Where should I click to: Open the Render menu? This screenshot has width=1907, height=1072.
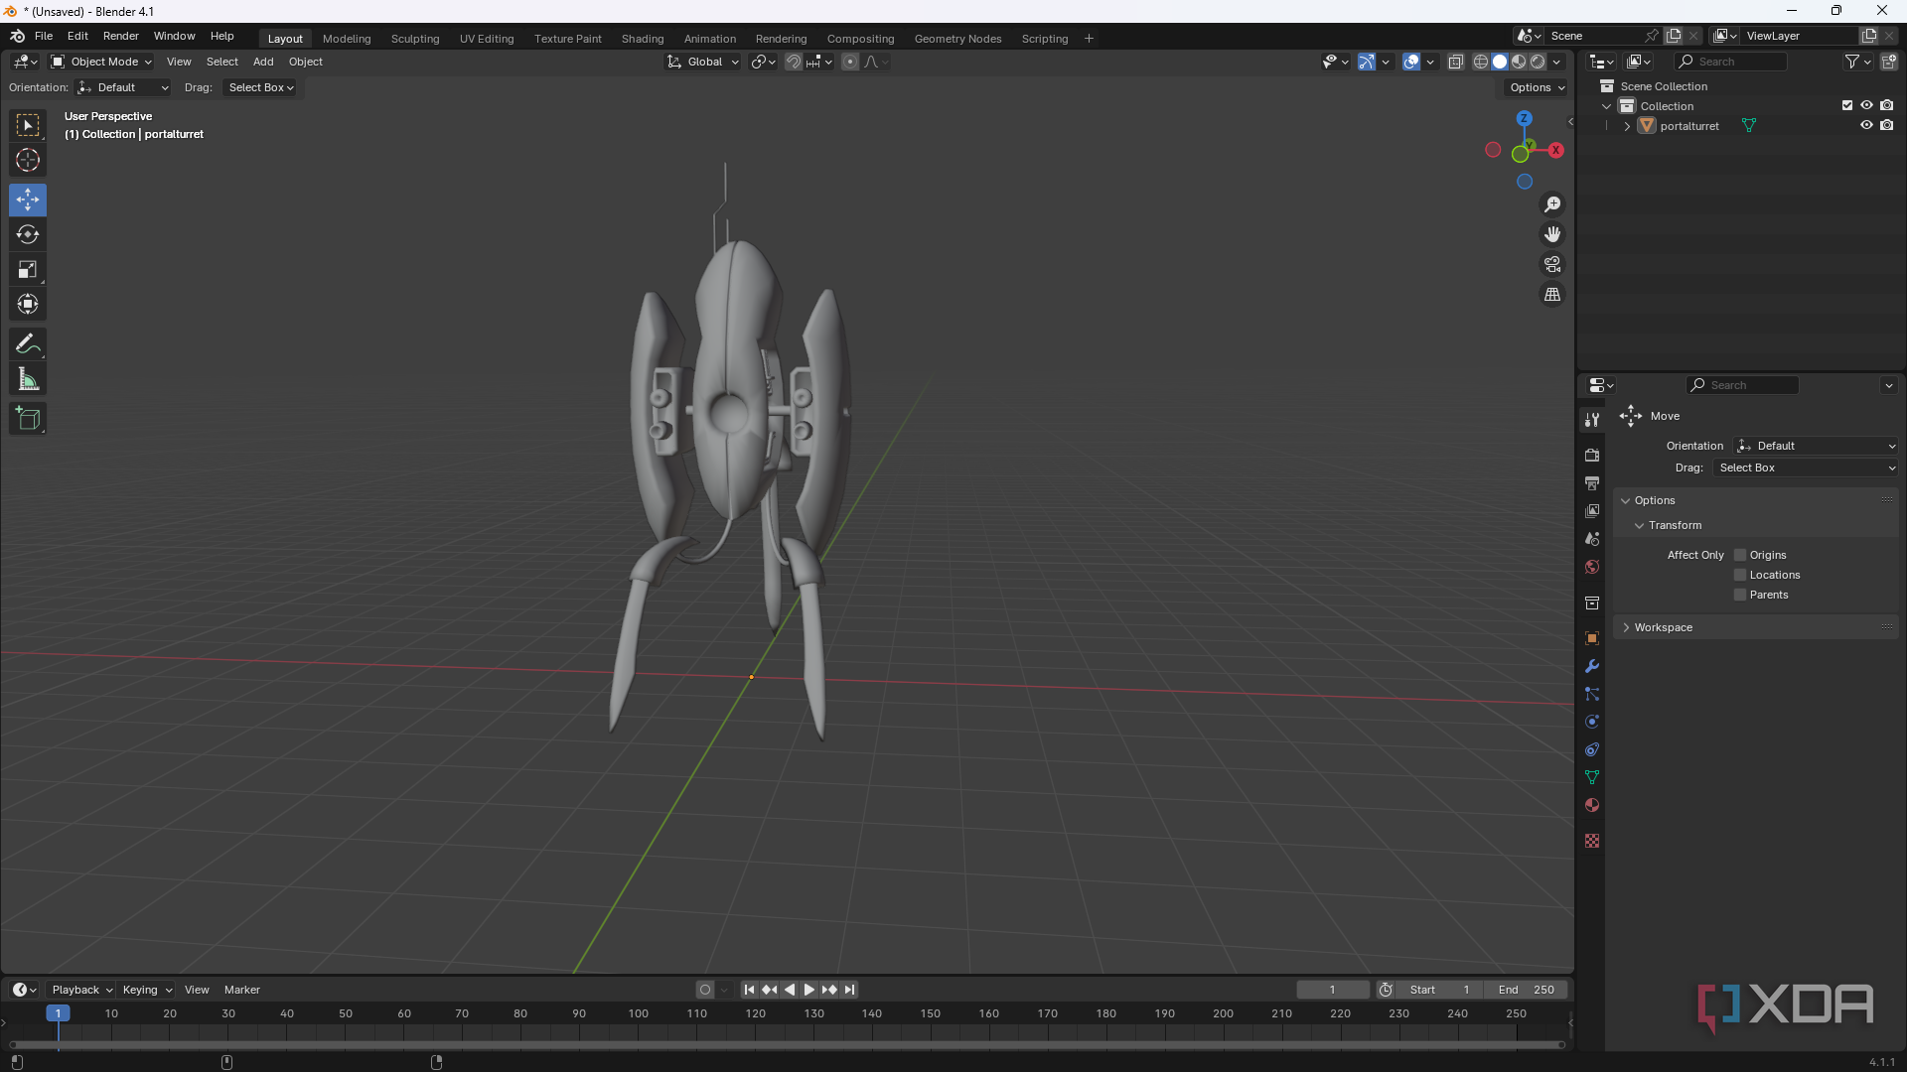pos(121,36)
